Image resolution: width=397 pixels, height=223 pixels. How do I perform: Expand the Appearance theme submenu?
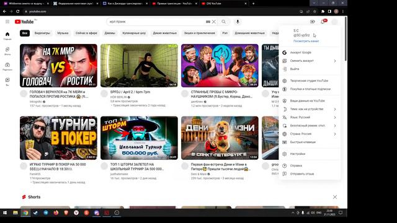[x=310, y=109]
